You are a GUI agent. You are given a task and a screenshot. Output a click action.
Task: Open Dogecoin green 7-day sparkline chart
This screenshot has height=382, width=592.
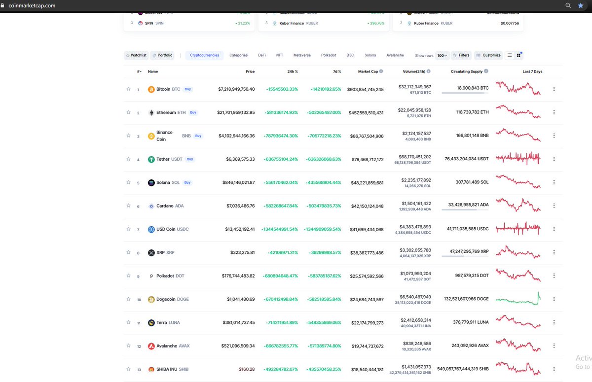pyautogui.click(x=518, y=298)
